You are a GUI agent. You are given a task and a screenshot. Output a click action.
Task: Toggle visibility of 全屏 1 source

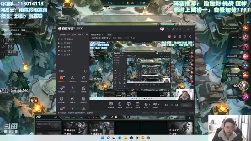click(59, 55)
